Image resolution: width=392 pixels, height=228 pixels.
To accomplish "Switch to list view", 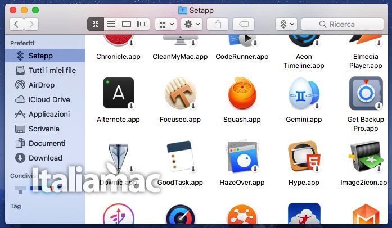I will (111, 24).
